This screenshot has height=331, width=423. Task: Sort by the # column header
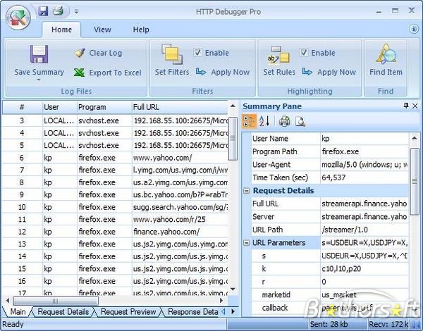(22, 107)
